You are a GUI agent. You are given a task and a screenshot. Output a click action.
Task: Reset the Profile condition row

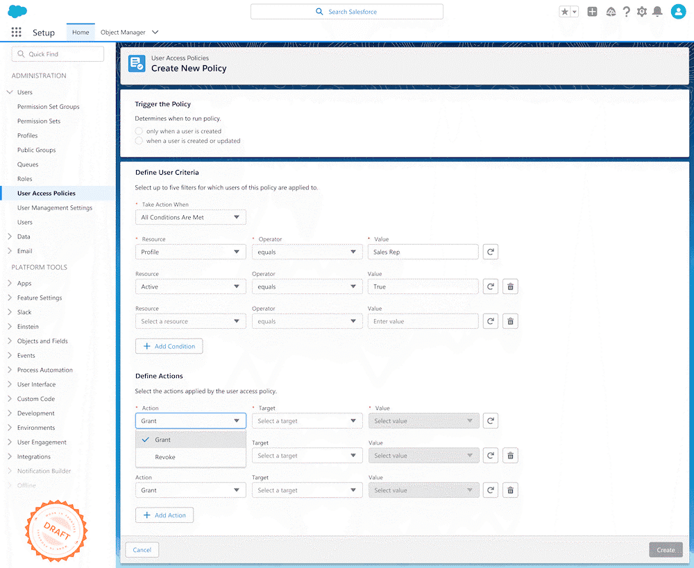(x=491, y=252)
